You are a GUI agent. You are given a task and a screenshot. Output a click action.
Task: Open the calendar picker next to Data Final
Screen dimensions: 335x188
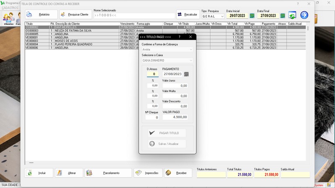click(x=283, y=16)
